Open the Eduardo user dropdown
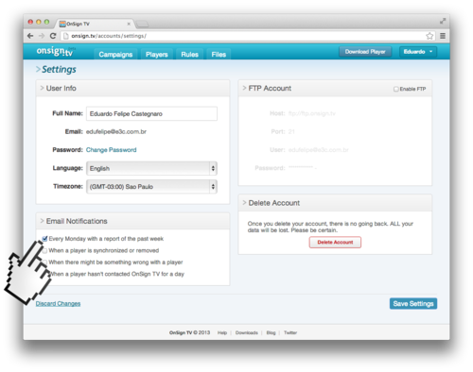The width and height of the screenshot is (473, 372). click(x=418, y=52)
